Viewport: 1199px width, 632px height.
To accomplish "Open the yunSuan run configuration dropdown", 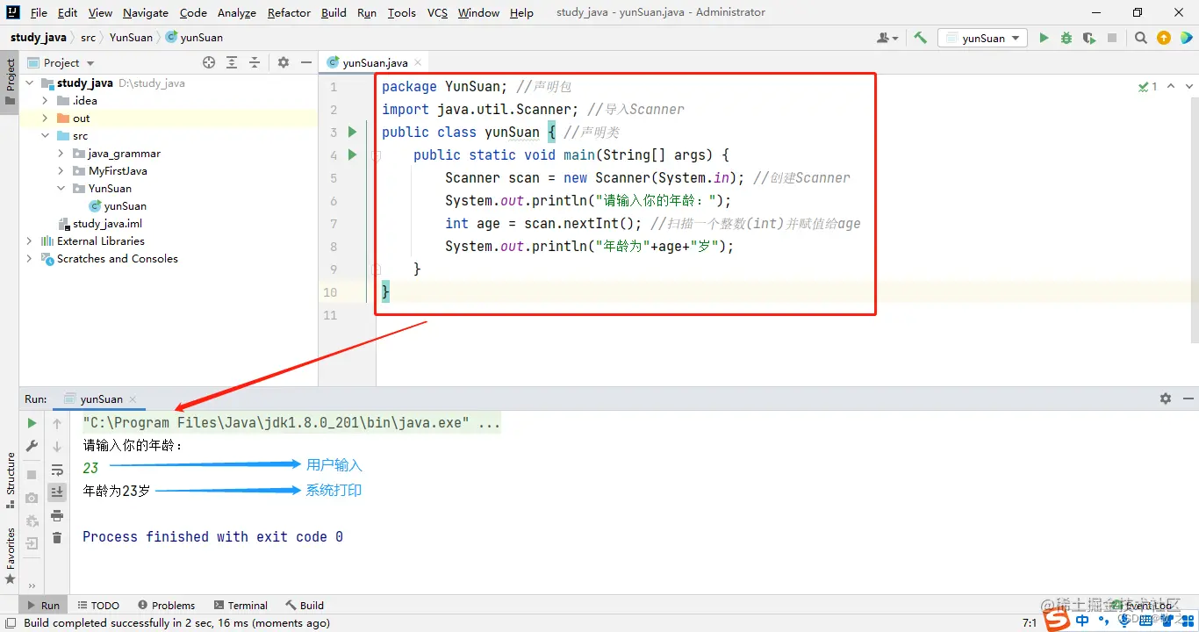I will pos(983,38).
